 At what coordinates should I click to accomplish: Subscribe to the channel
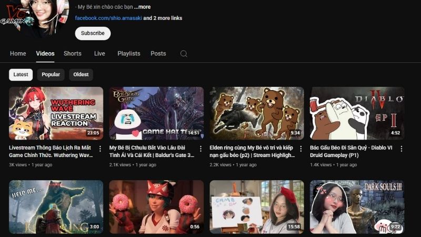click(x=93, y=33)
